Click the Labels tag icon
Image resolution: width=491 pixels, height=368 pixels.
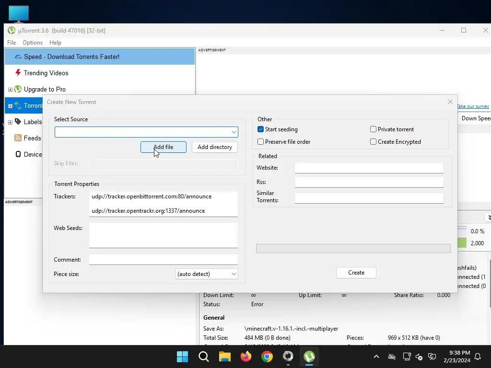[x=18, y=122]
